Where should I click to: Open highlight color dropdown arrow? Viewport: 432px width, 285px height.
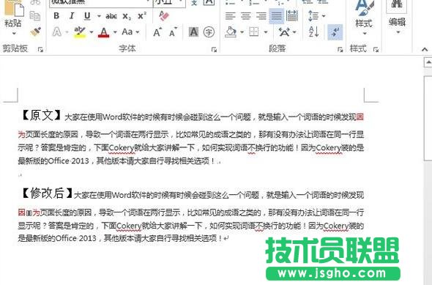coord(92,32)
